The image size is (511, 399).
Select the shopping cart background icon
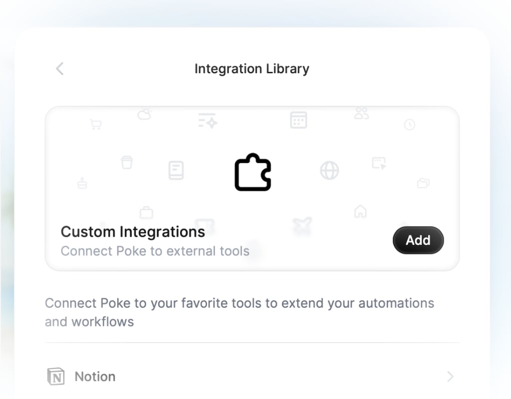coord(96,123)
